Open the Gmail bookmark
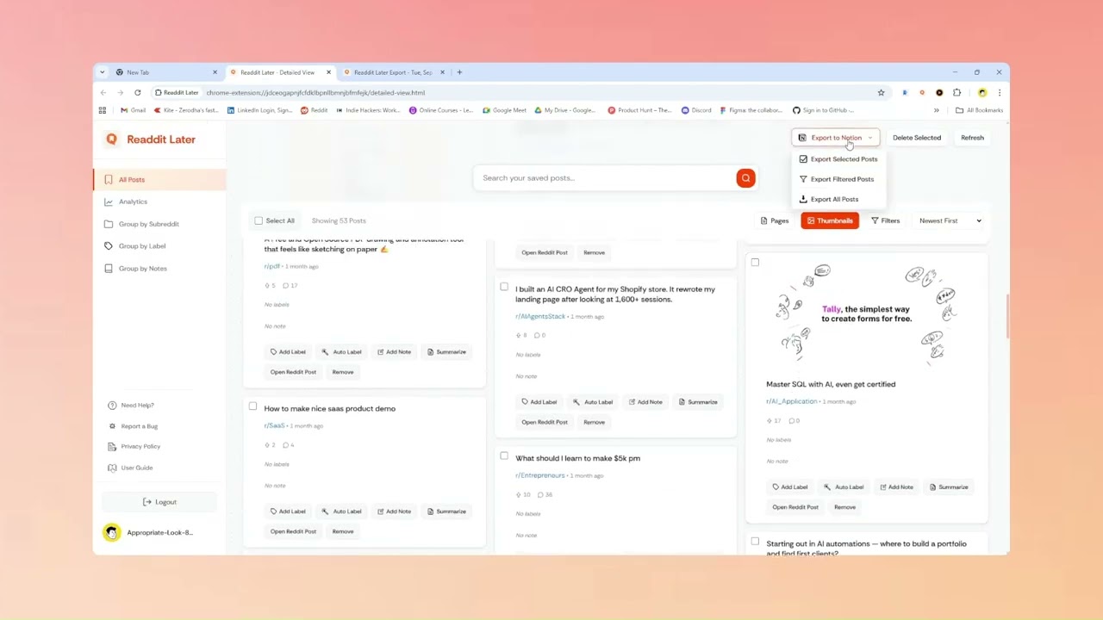This screenshot has width=1103, height=620. tap(133, 110)
